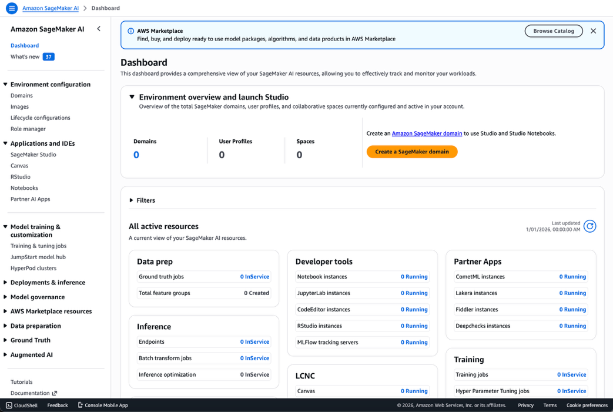Click the Documentation external link icon
Viewport: 613px width, 412px height.
pyautogui.click(x=54, y=393)
